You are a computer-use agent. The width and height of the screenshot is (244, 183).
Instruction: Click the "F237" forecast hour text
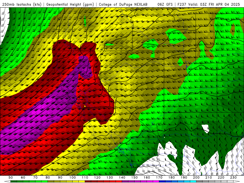tap(182, 5)
